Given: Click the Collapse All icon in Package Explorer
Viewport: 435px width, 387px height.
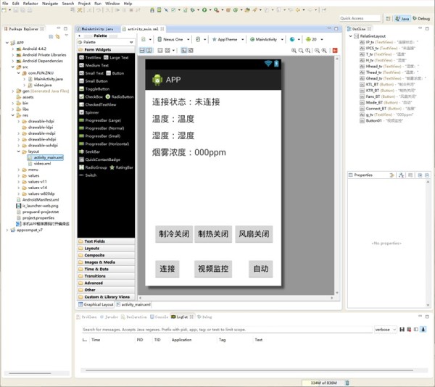Looking at the screenshot, I should [x=51, y=36].
